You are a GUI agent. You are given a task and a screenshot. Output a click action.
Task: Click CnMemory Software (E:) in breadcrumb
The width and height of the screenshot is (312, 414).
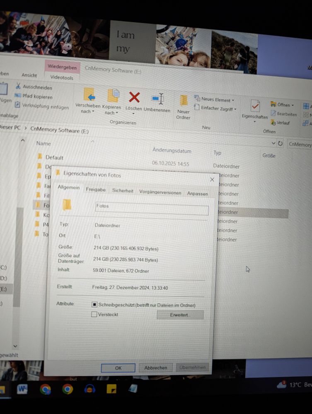tap(59, 130)
